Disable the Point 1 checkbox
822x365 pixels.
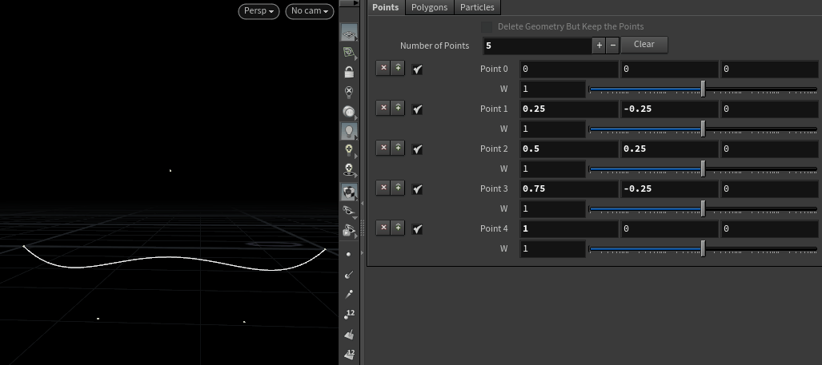point(417,109)
